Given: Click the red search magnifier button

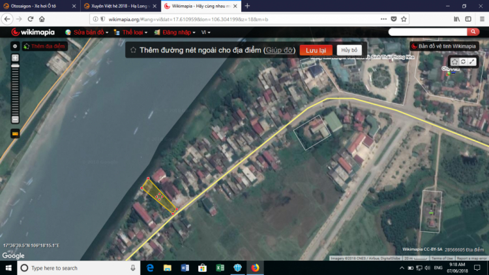Looking at the screenshot, I should (x=473, y=32).
